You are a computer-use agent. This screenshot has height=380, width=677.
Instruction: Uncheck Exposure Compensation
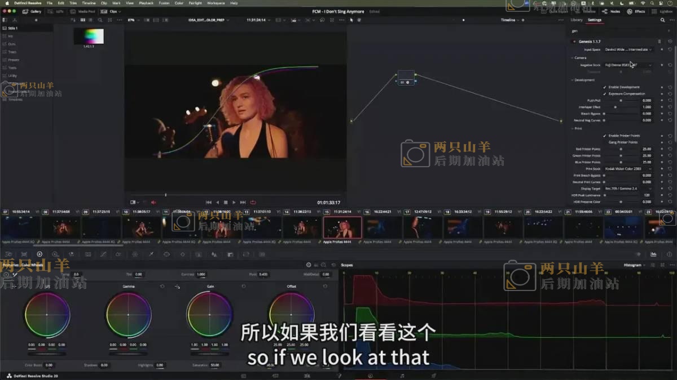(x=605, y=94)
